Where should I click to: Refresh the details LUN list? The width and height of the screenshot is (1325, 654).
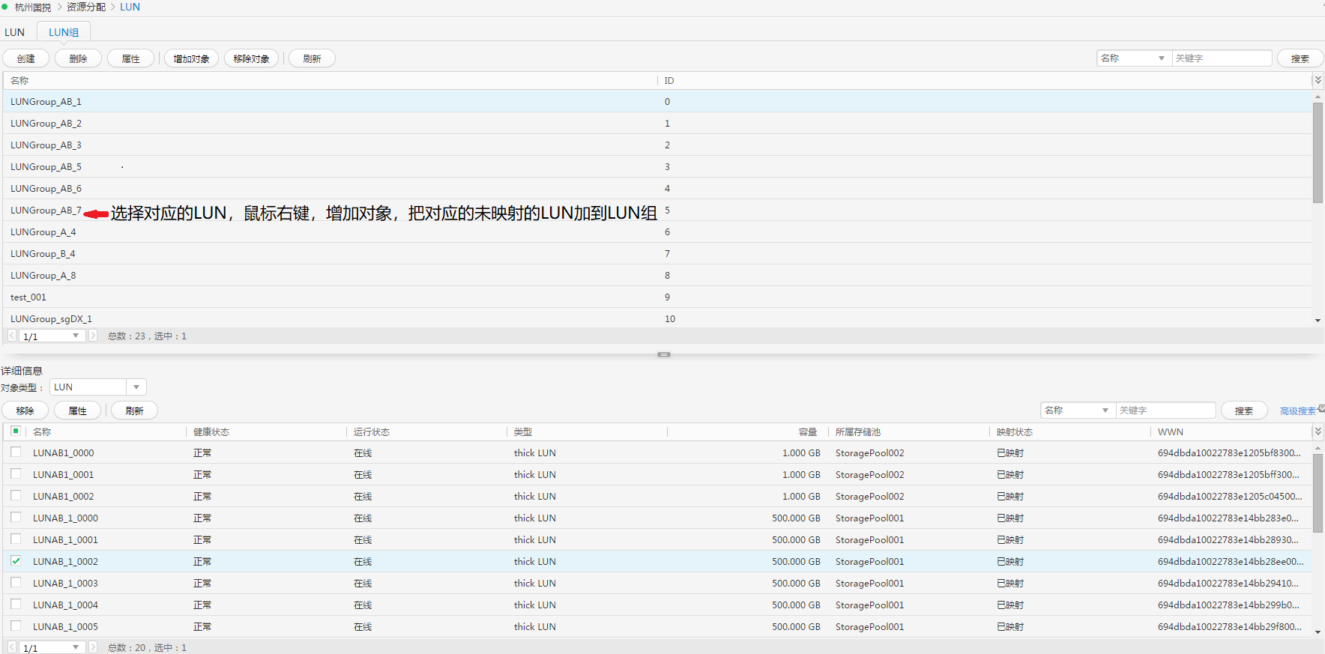coord(134,411)
